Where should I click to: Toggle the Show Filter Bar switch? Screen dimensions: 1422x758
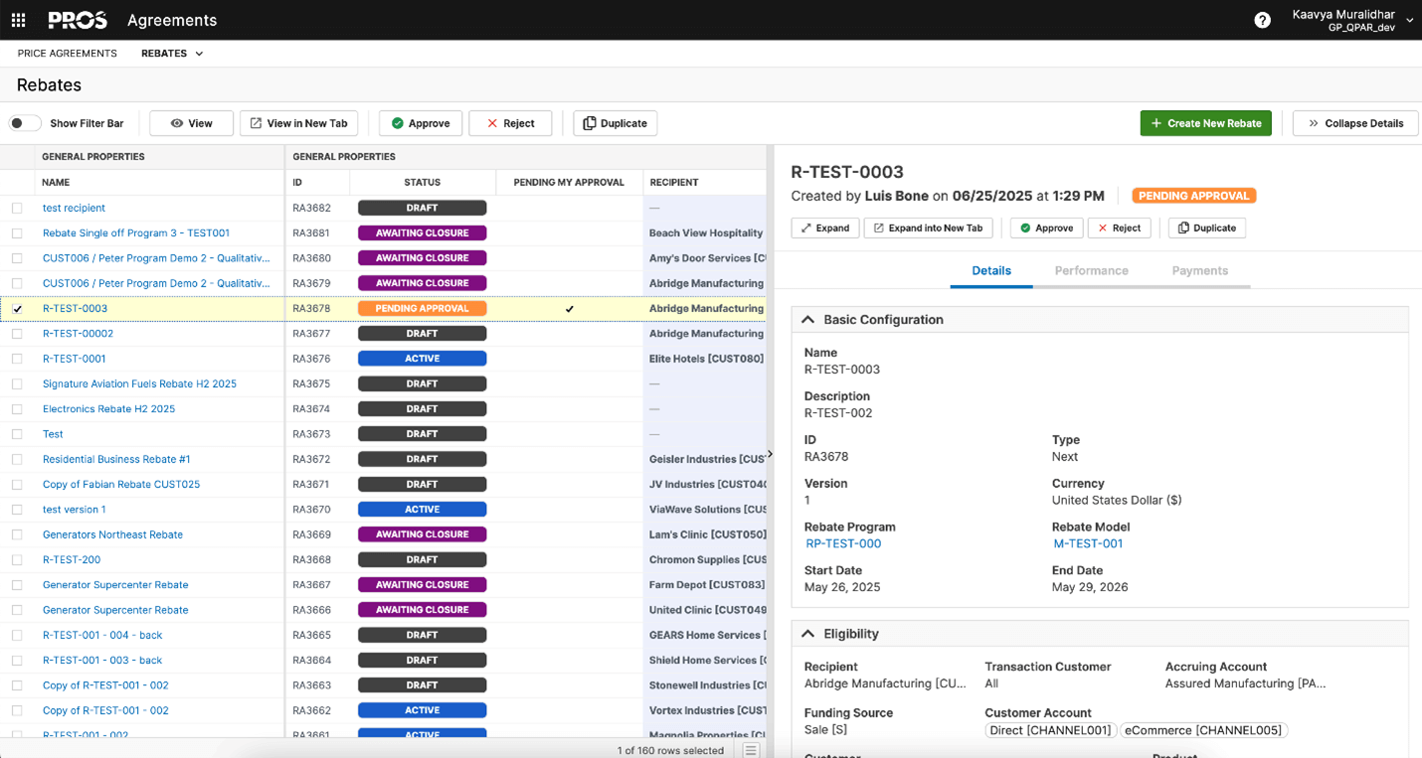click(x=25, y=123)
